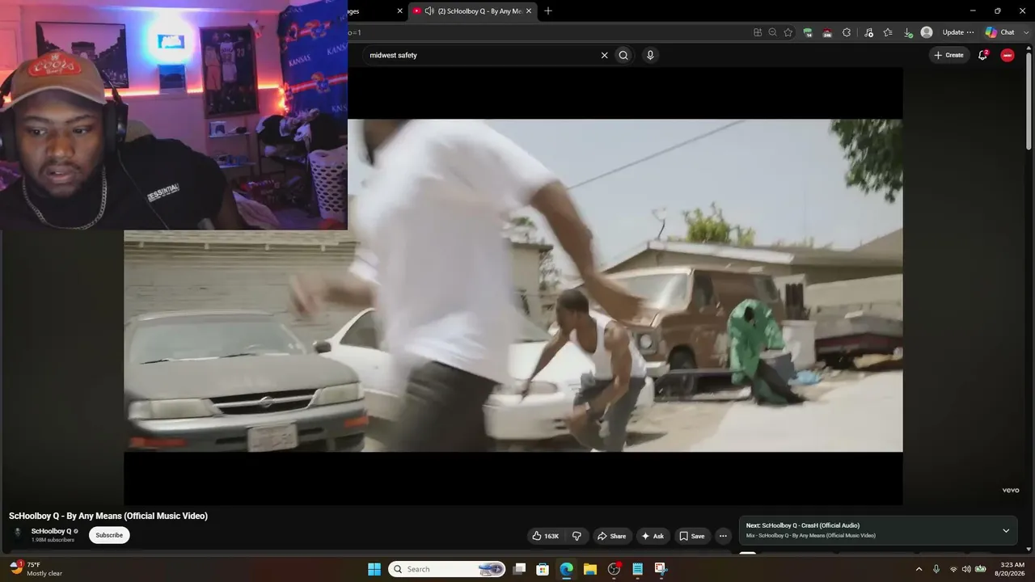Image resolution: width=1035 pixels, height=582 pixels.
Task: Open a new browser tab
Action: click(x=548, y=11)
